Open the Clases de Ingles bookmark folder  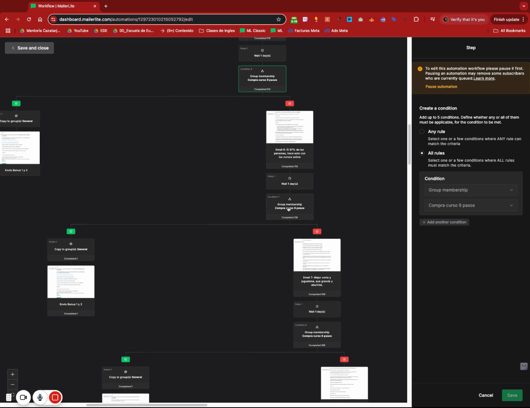(x=217, y=31)
